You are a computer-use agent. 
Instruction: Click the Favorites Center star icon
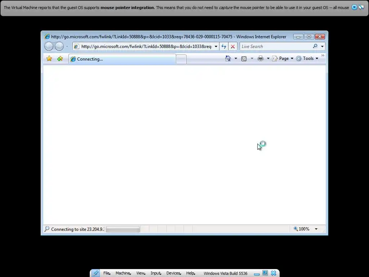(49, 58)
